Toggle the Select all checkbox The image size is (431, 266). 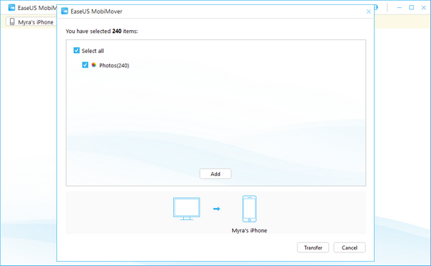[x=76, y=50]
